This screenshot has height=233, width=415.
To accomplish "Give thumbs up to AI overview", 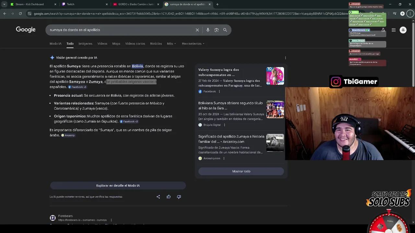I will (x=169, y=196).
